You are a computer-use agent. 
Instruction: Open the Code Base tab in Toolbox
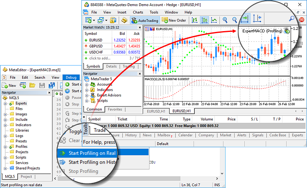point(278,135)
